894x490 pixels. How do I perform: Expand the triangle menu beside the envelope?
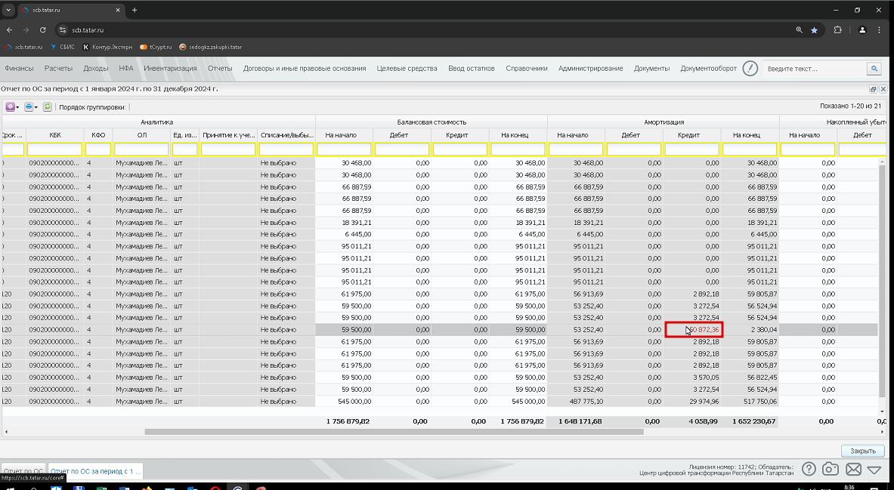coord(874,470)
